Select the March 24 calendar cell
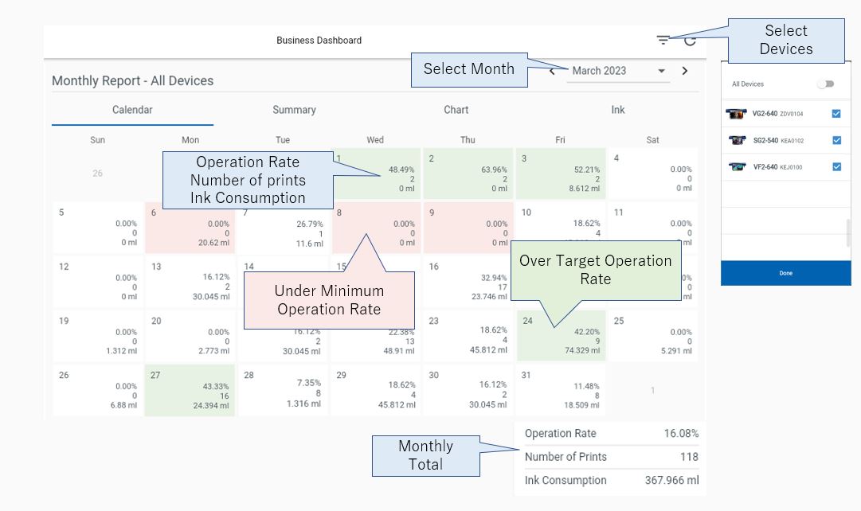The image size is (861, 511). pyautogui.click(x=562, y=335)
